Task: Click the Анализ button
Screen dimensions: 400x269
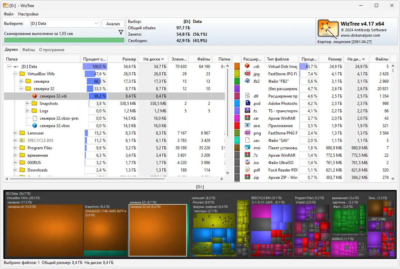Action: [113, 24]
